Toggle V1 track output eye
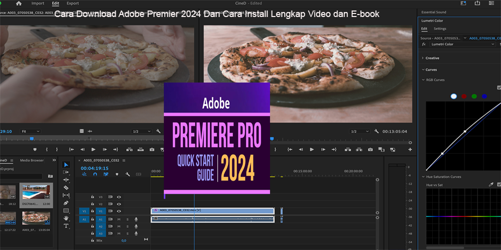The width and height of the screenshot is (501, 250). [119, 211]
